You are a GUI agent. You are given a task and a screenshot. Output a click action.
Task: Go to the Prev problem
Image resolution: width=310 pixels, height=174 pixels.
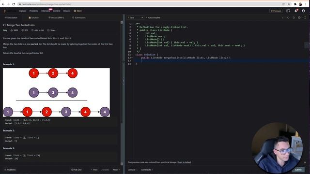94,170
